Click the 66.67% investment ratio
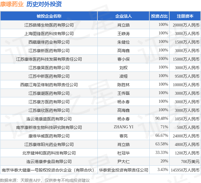Viewport: 201px width, 183px height. coord(162,135)
